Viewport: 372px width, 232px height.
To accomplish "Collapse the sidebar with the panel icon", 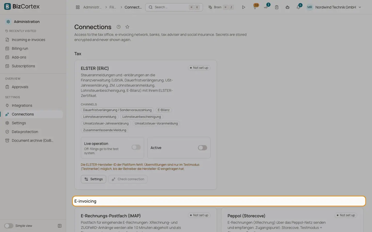I will (x=60, y=226).
